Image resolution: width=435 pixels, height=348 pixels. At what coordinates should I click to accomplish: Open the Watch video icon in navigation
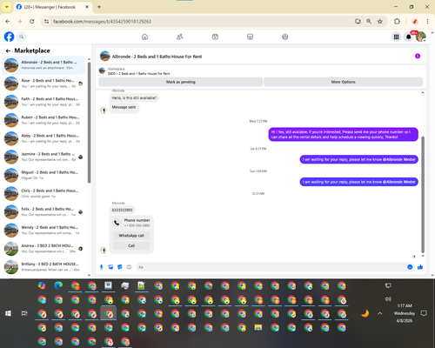[215, 37]
